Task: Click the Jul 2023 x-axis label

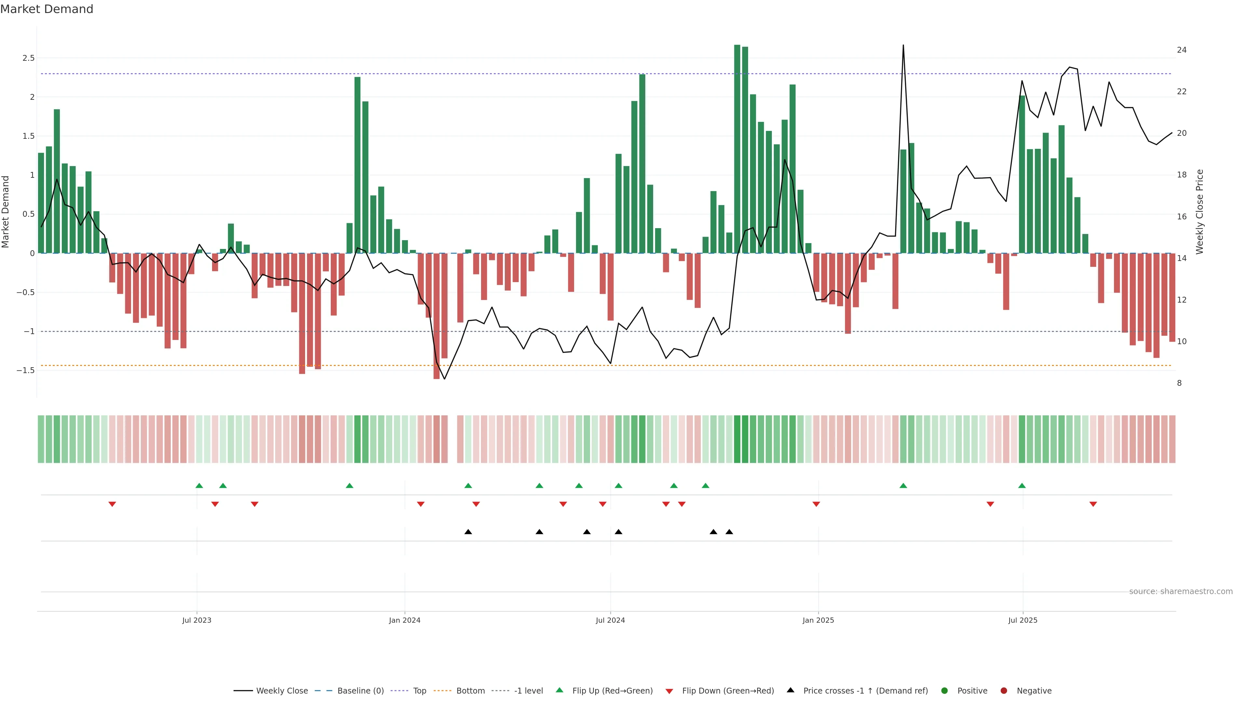Action: click(196, 620)
